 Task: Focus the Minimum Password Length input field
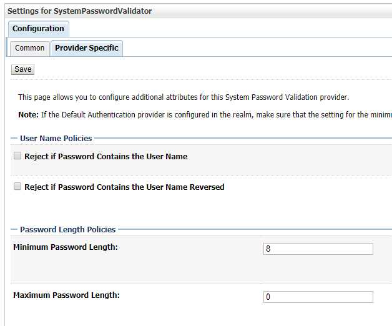pyautogui.click(x=318, y=249)
